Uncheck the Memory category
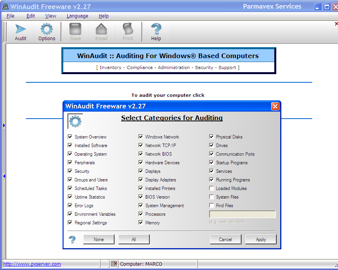This screenshot has width=338, height=270. 141,223
